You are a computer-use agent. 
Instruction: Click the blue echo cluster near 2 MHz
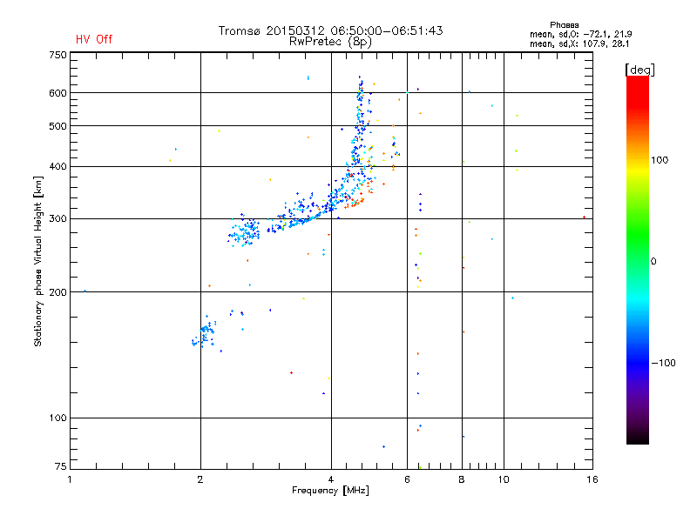pyautogui.click(x=205, y=333)
